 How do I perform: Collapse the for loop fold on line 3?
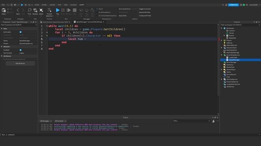(x=47, y=32)
